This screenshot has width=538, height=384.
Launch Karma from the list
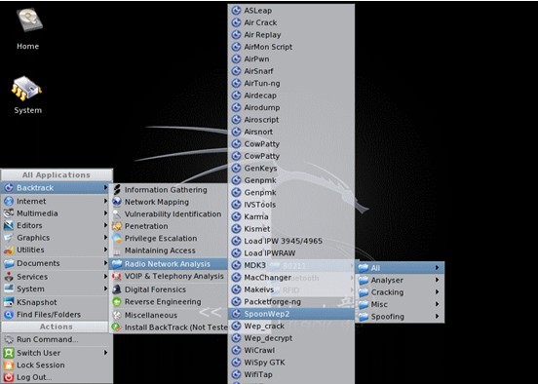(x=291, y=216)
